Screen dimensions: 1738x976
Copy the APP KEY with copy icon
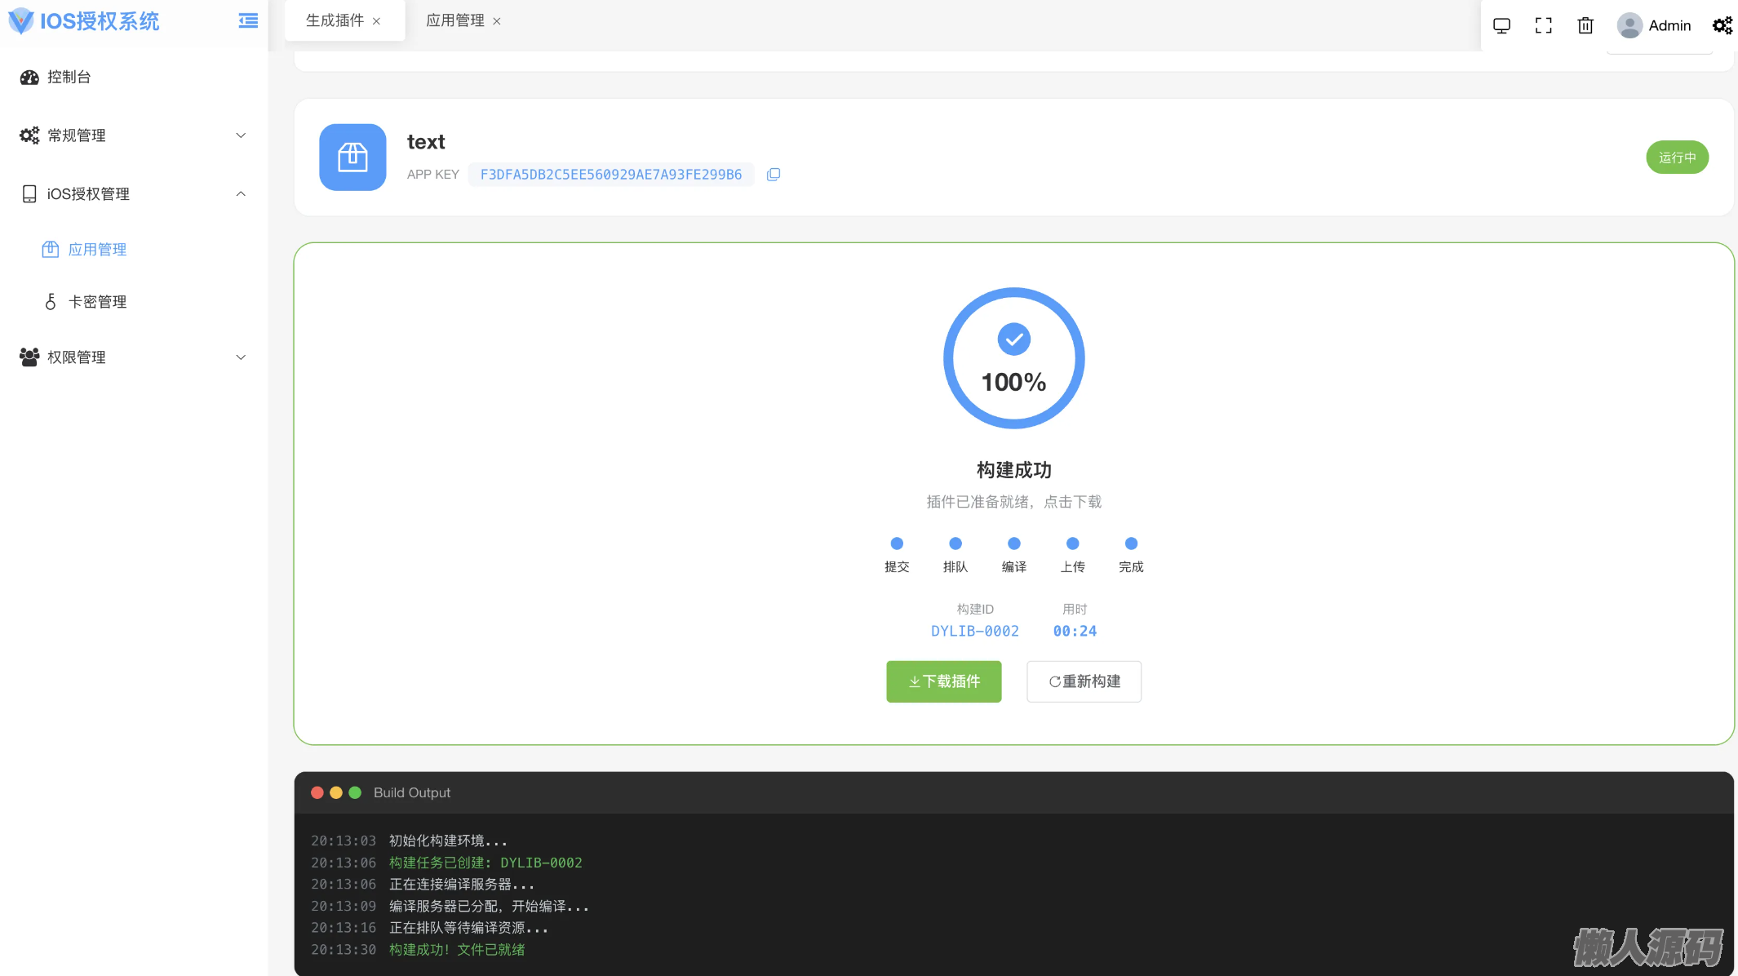tap(774, 174)
